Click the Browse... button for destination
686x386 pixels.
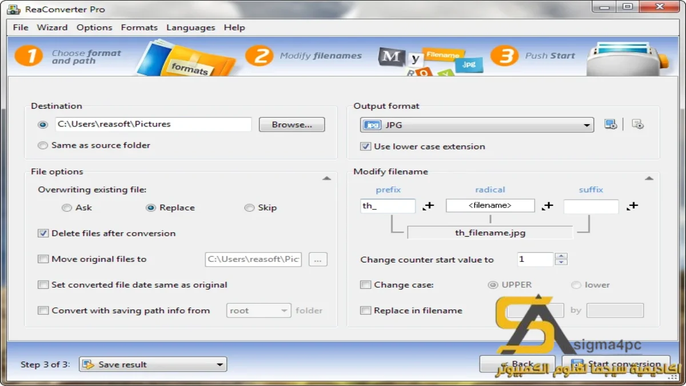click(292, 125)
